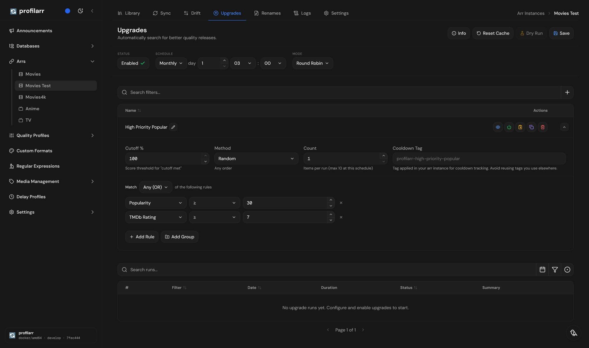Open the Round Robin mode dropdown
The image size is (589, 348).
[313, 63]
